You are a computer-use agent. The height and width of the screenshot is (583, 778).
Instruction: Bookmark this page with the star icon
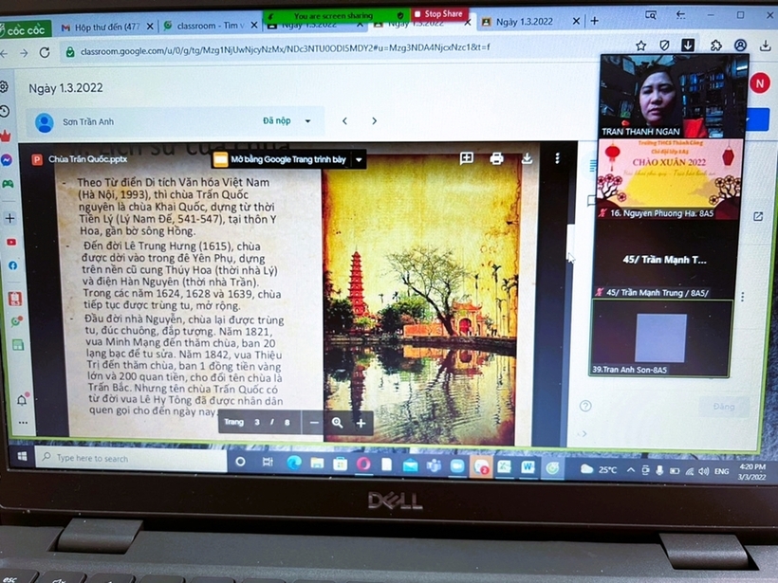click(x=640, y=46)
